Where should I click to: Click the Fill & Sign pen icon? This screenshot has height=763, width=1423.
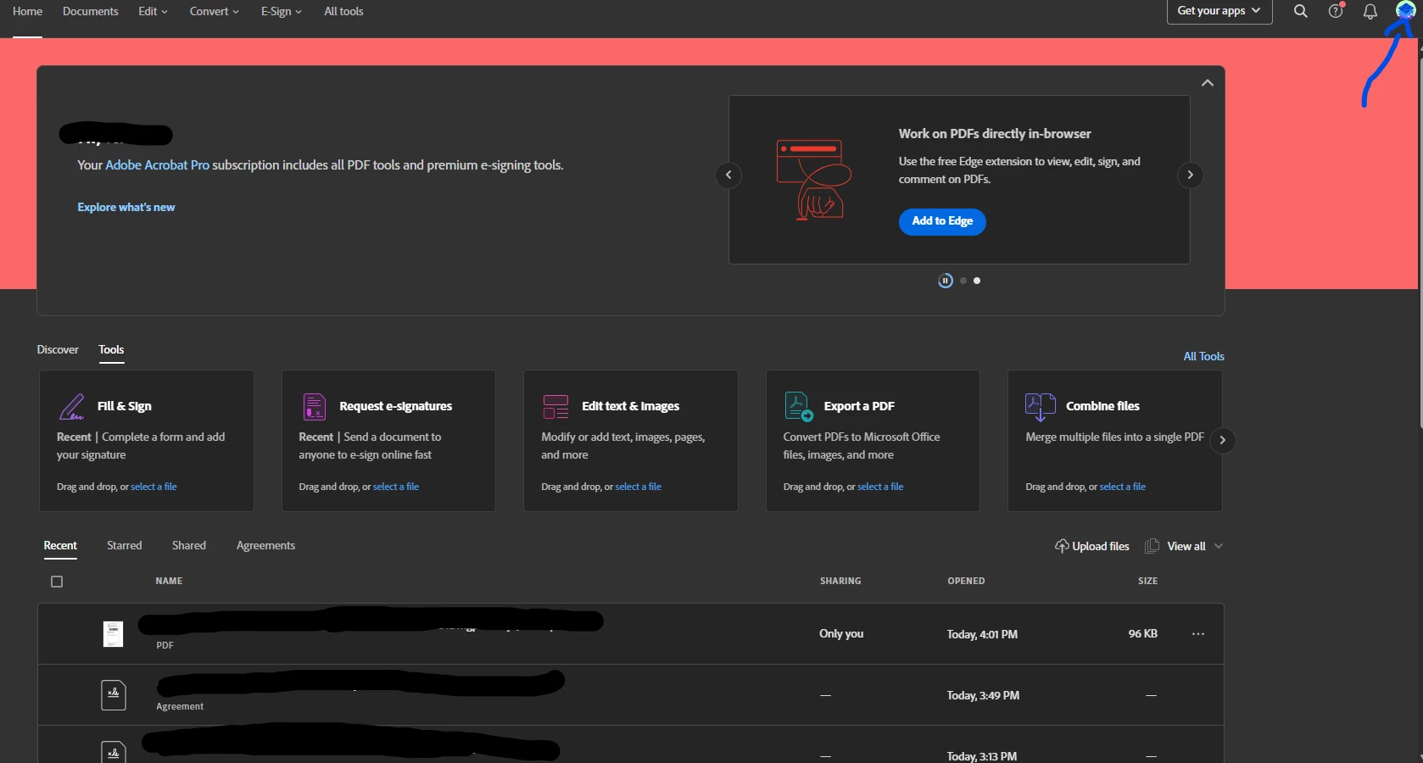[71, 407]
